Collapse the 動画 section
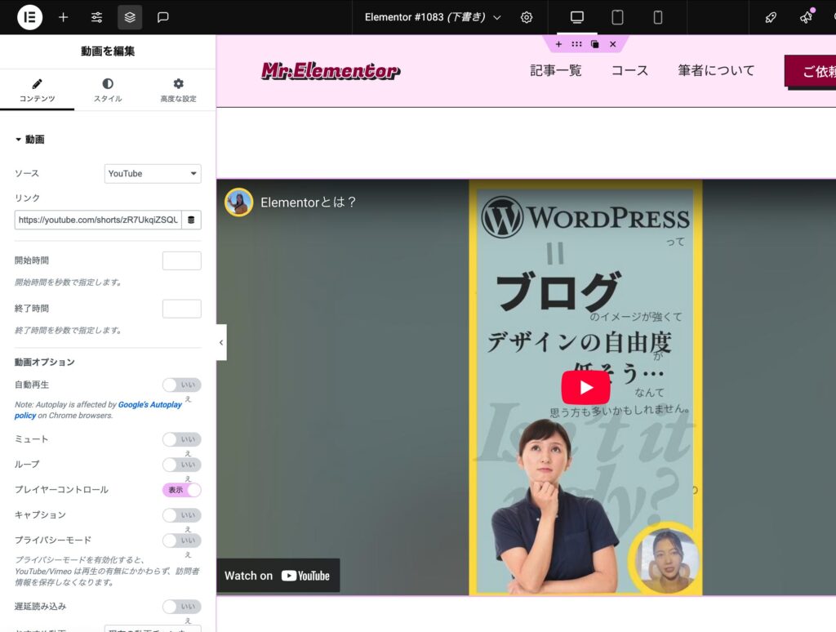 coord(30,140)
